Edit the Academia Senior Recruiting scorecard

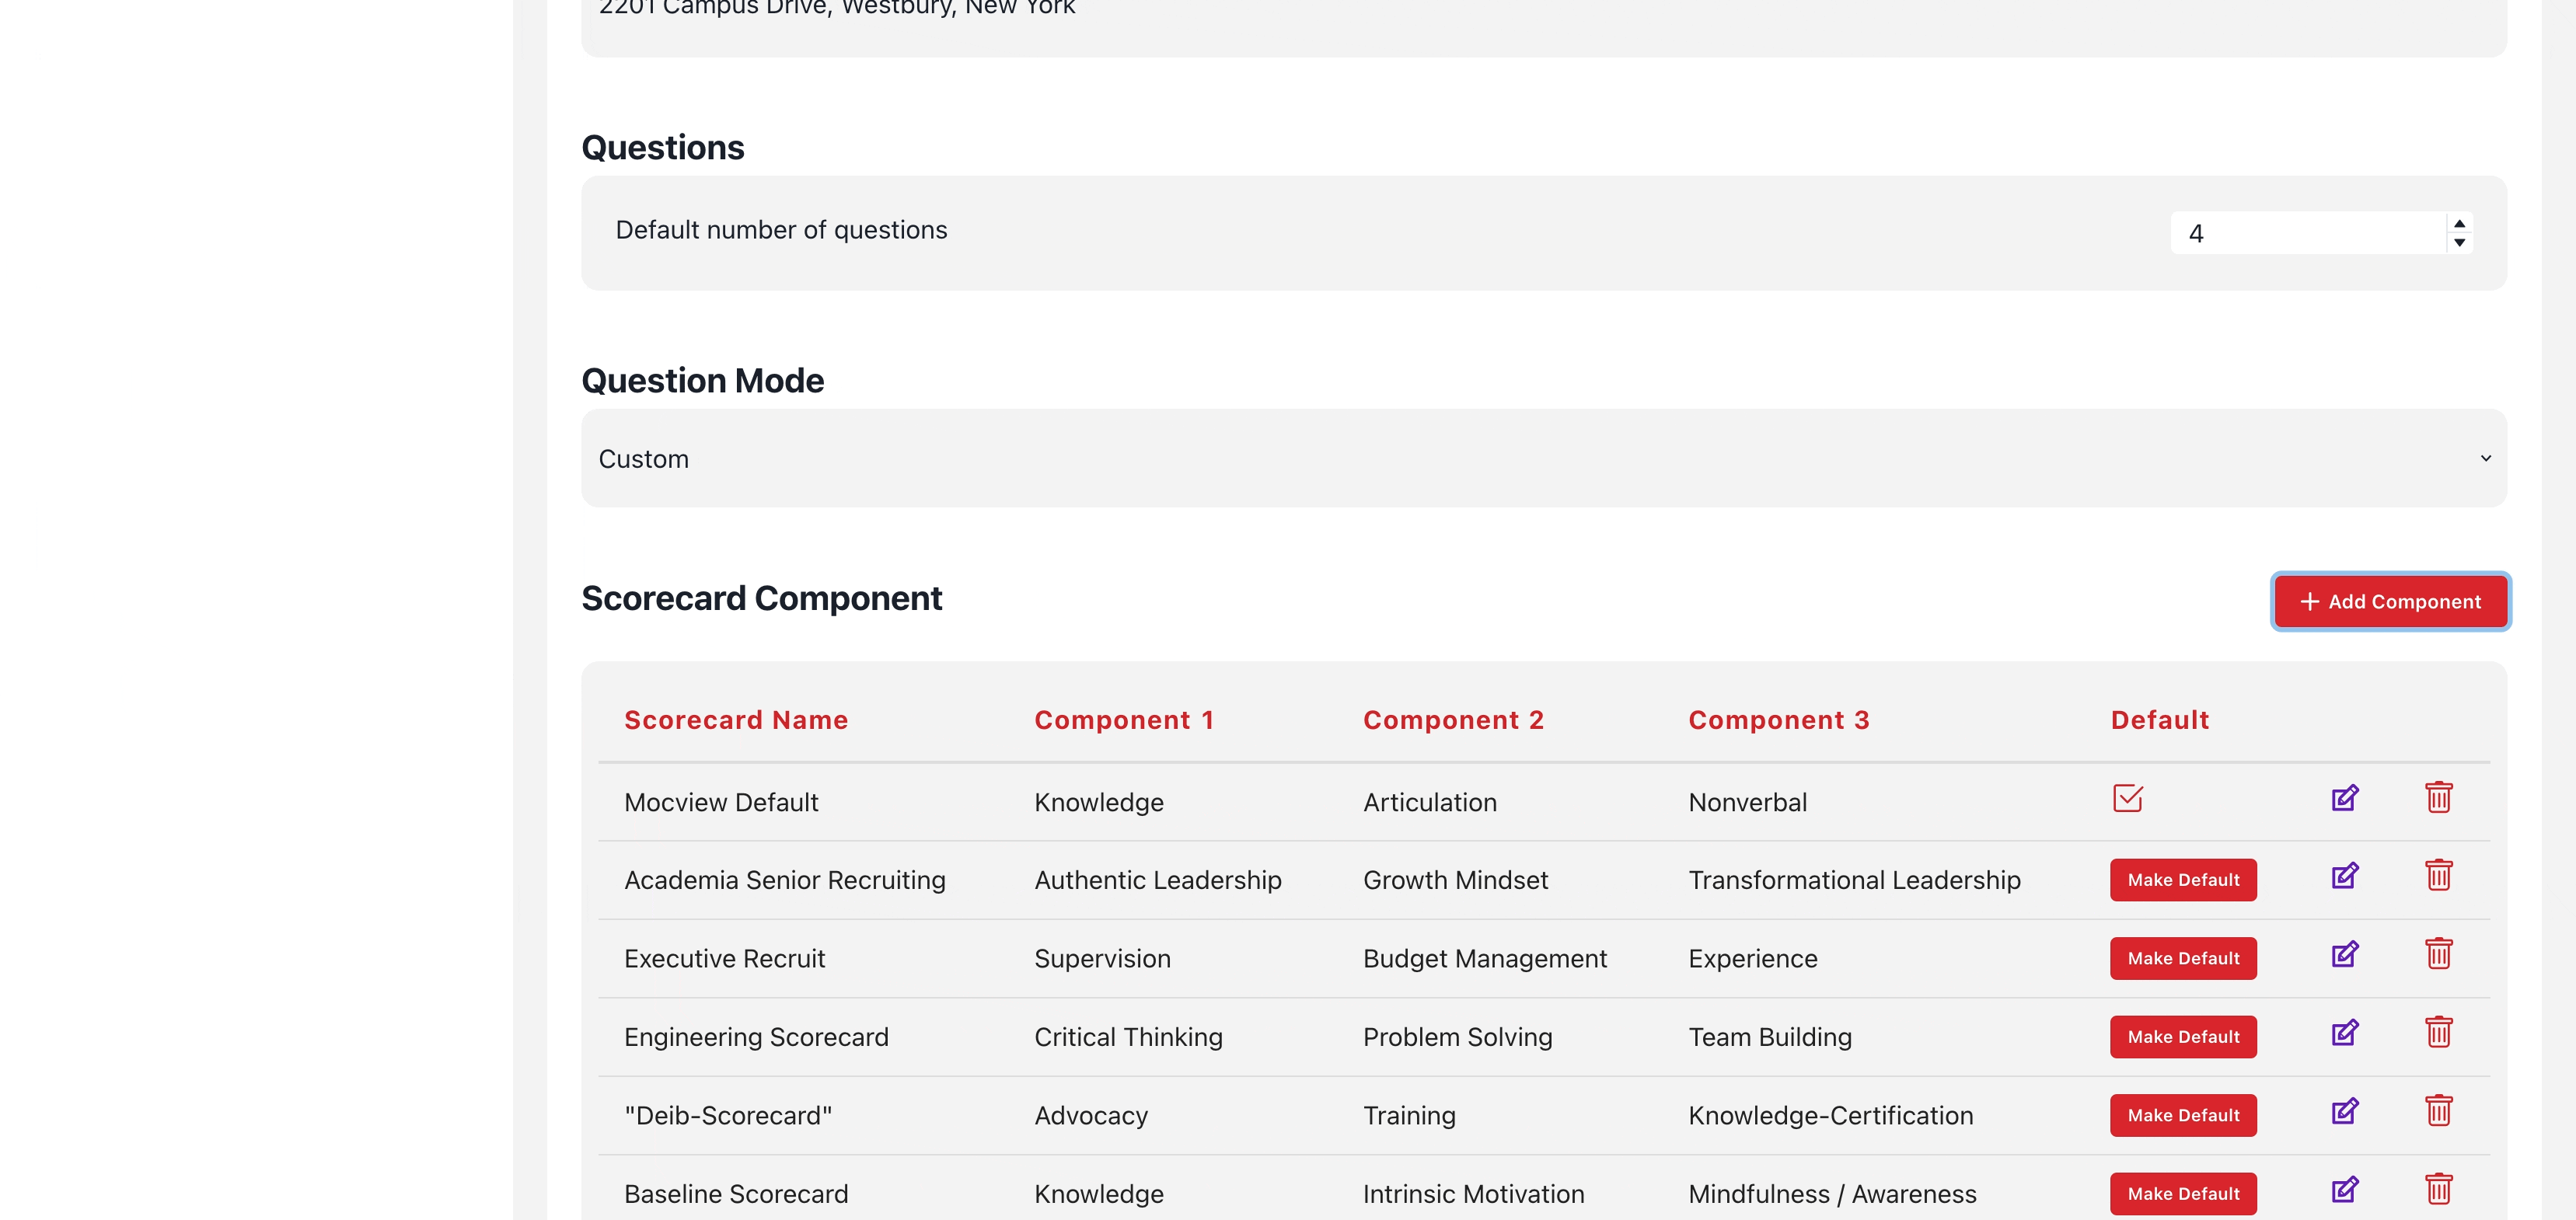click(x=2345, y=876)
